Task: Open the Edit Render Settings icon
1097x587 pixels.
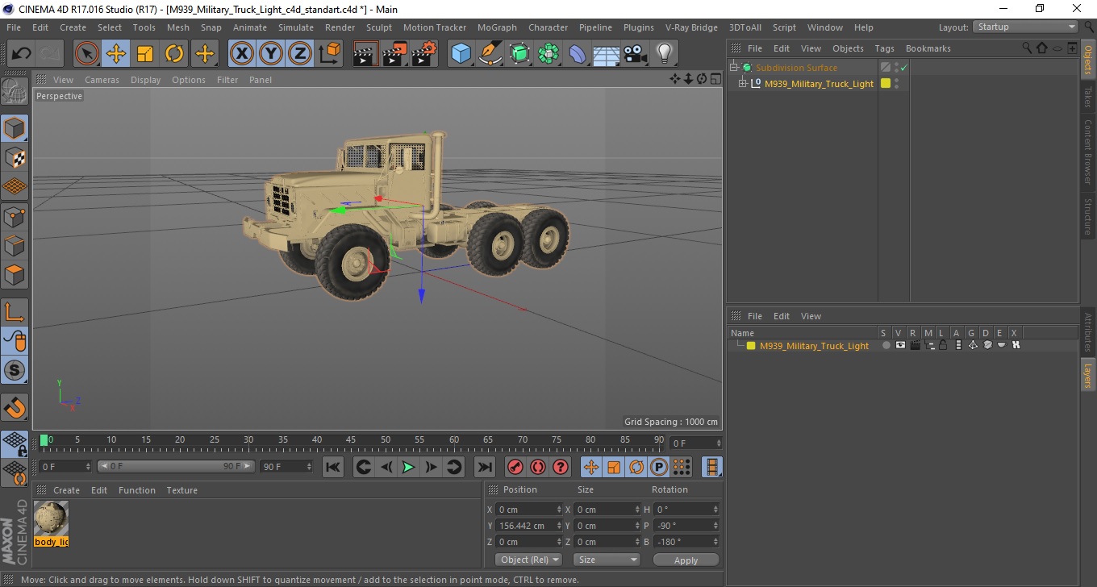Action: (x=424, y=54)
